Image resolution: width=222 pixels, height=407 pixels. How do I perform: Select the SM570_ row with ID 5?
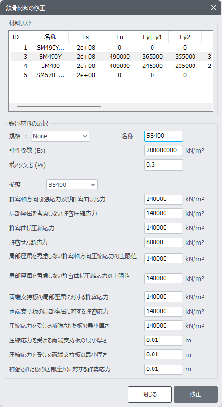[111, 75]
